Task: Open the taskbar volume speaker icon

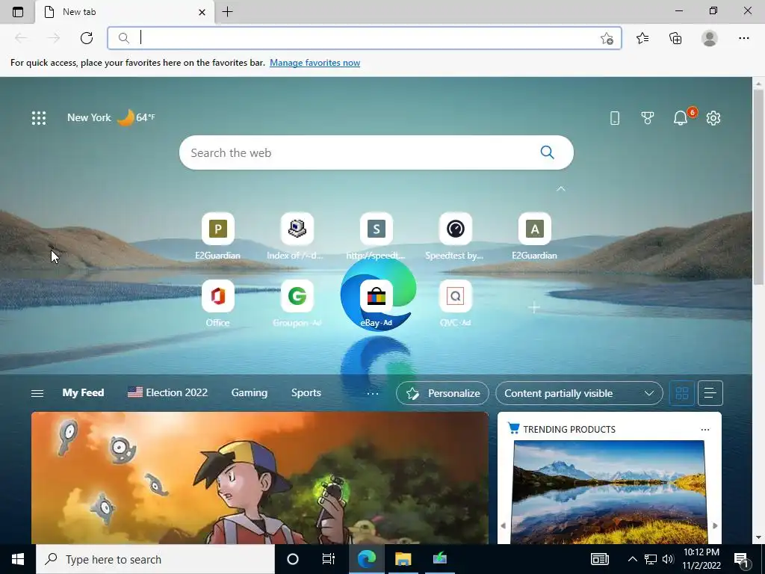Action: pyautogui.click(x=669, y=559)
